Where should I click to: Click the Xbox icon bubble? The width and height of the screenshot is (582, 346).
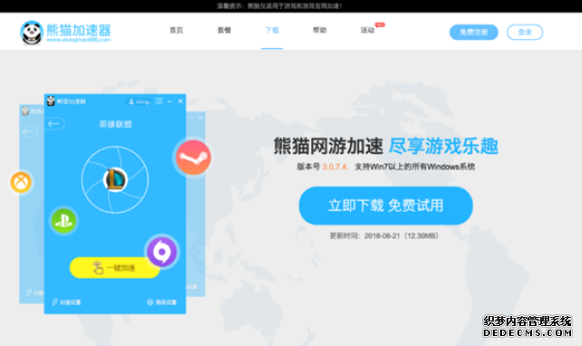[21, 183]
